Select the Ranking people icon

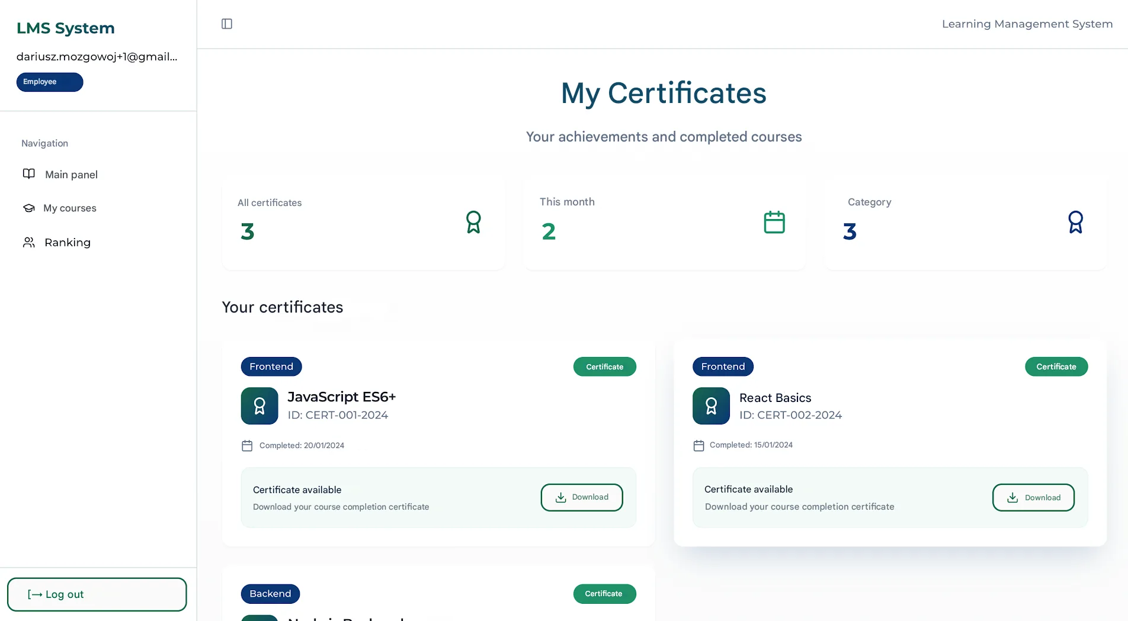[28, 242]
